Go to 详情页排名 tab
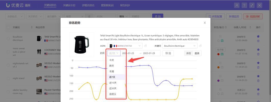The width and height of the screenshot is (271, 102). pyautogui.click(x=88, y=5)
